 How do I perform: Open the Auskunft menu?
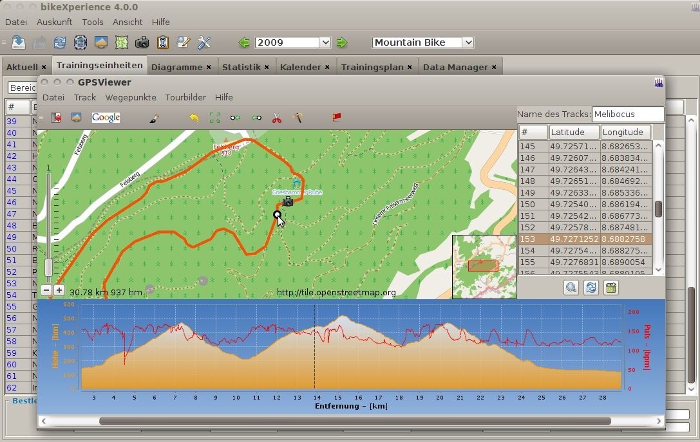click(55, 22)
